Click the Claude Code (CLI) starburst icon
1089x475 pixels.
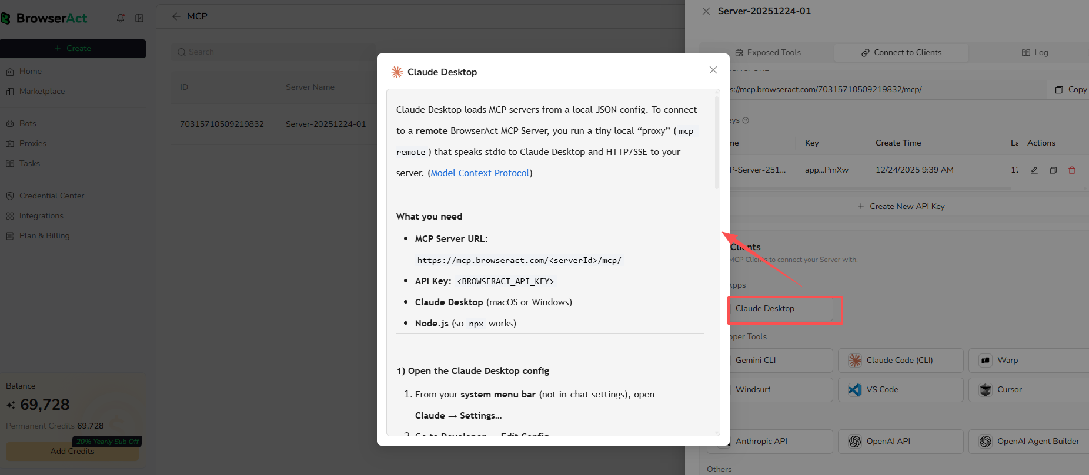(x=855, y=361)
